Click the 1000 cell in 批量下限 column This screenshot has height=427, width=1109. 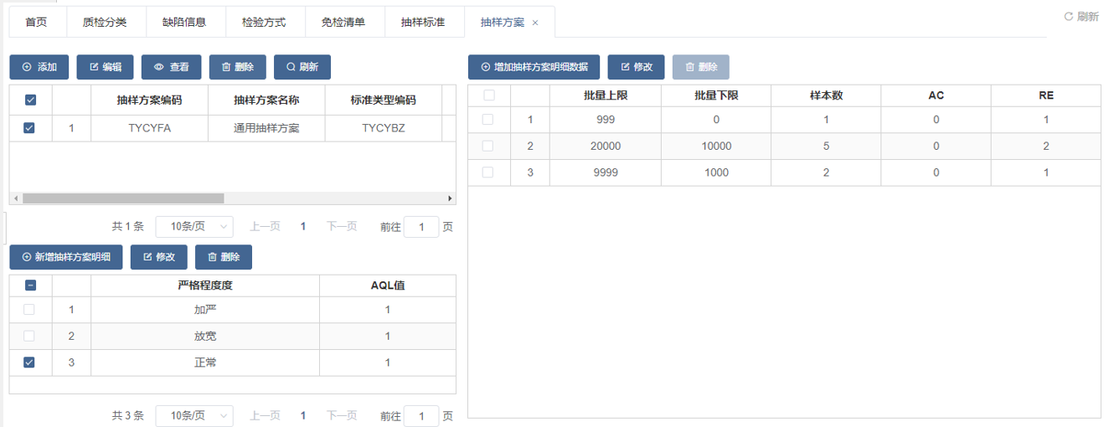coord(716,172)
